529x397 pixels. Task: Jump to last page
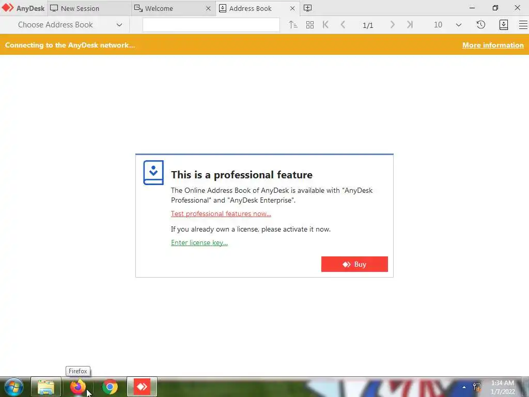coord(410,25)
